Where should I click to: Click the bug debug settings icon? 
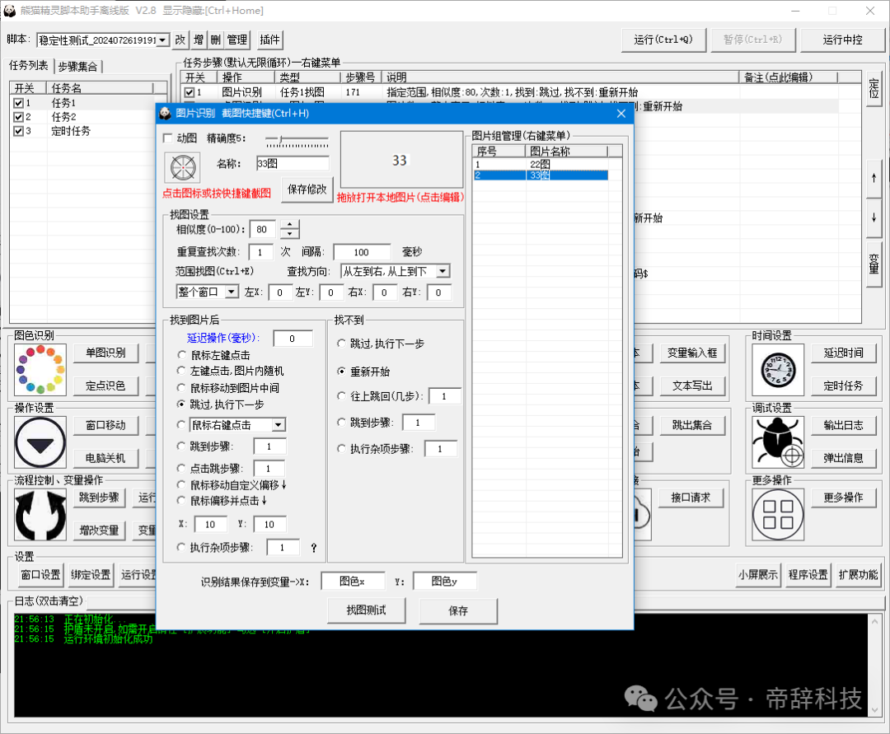pyautogui.click(x=777, y=442)
